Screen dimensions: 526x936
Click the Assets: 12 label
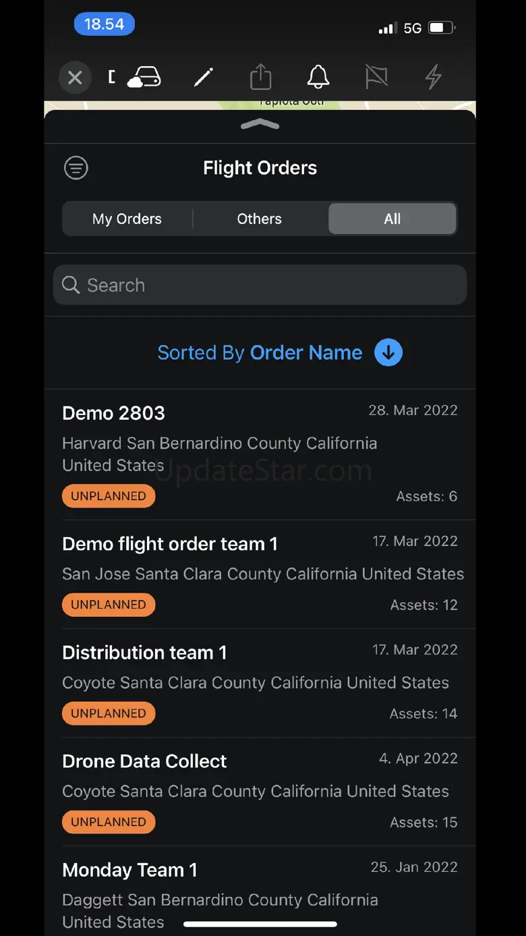tap(424, 605)
